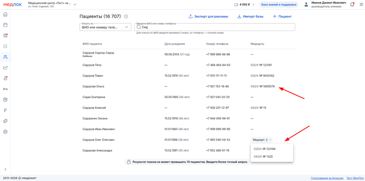Screen dimensions: 365x181
Task: Open the Искать по dropdown
Action: tap(105, 27)
